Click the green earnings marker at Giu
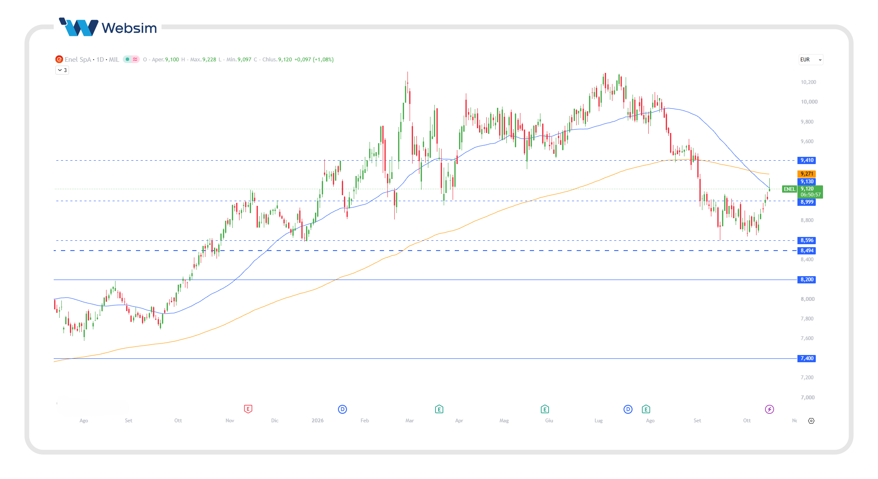 (x=545, y=409)
